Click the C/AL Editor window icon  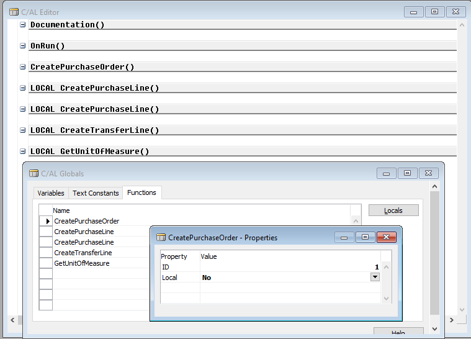click(x=14, y=12)
